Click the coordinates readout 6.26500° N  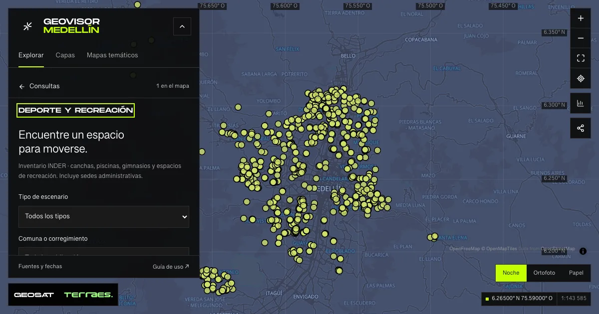[519, 299]
